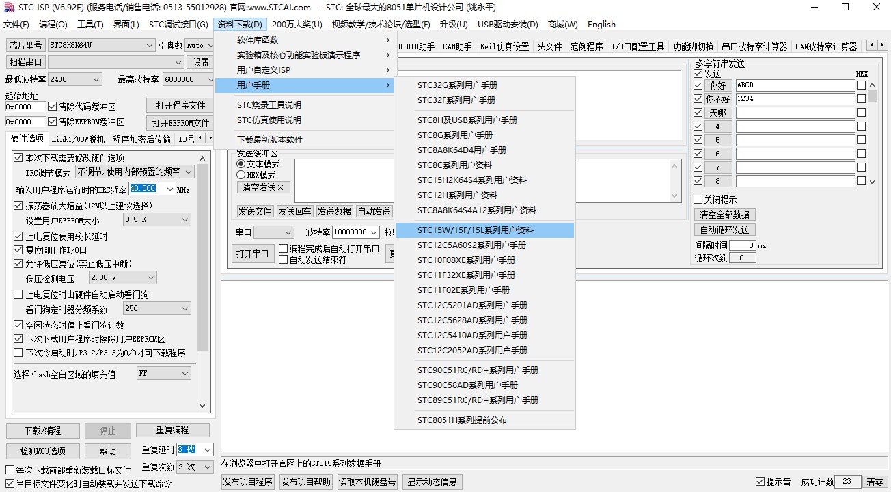Open STC15W/15F/15L系列用户资料

[x=484, y=230]
